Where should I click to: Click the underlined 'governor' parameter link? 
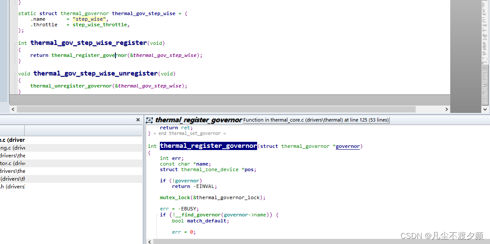348,146
